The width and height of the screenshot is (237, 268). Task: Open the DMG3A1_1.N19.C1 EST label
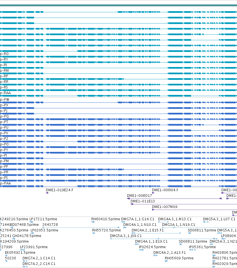pyautogui.click(x=179, y=225)
